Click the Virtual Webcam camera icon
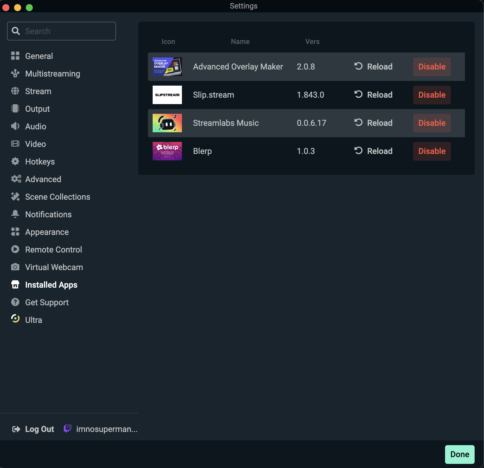 coord(15,267)
